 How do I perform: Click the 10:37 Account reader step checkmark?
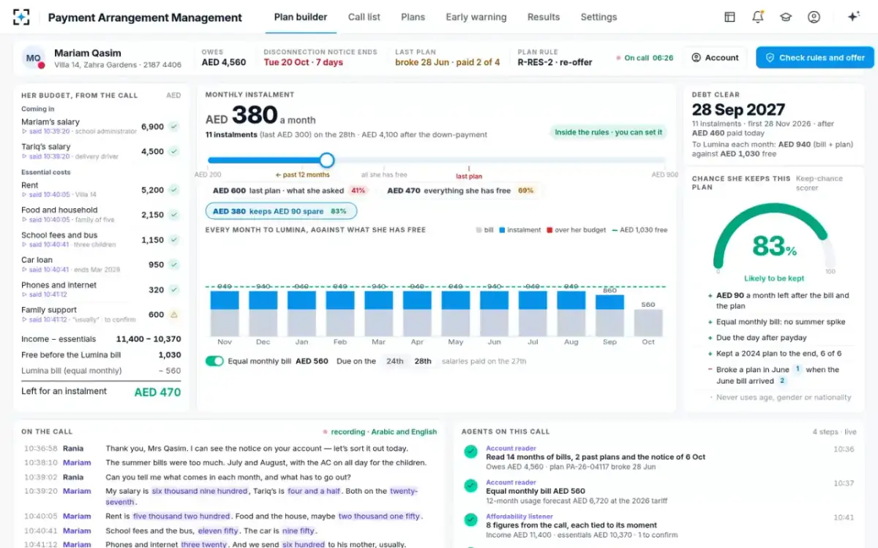(x=470, y=486)
